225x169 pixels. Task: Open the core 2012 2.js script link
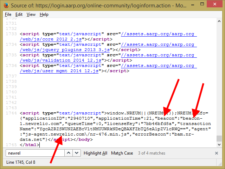[x=158, y=34]
